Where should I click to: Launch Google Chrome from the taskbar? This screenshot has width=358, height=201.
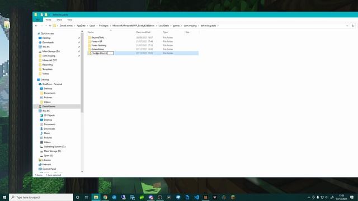pyautogui.click(x=105, y=197)
